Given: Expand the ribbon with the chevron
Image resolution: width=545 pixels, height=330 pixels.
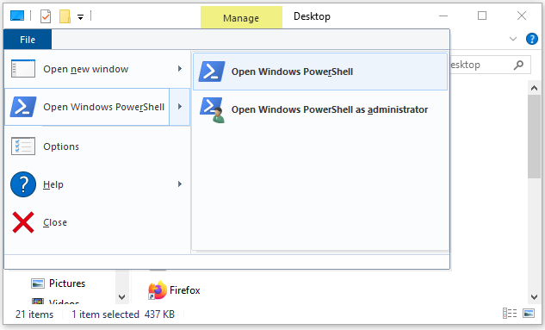Looking at the screenshot, I should pos(513,39).
